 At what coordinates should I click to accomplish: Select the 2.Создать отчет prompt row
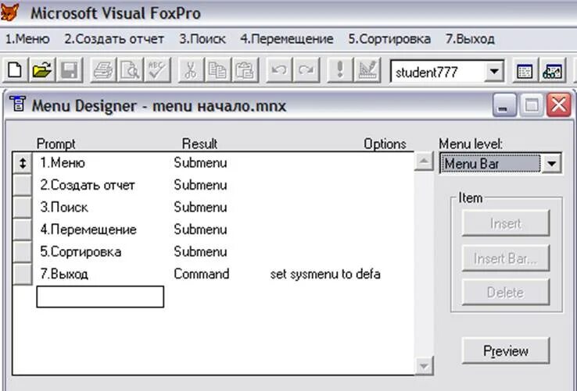click(88, 185)
